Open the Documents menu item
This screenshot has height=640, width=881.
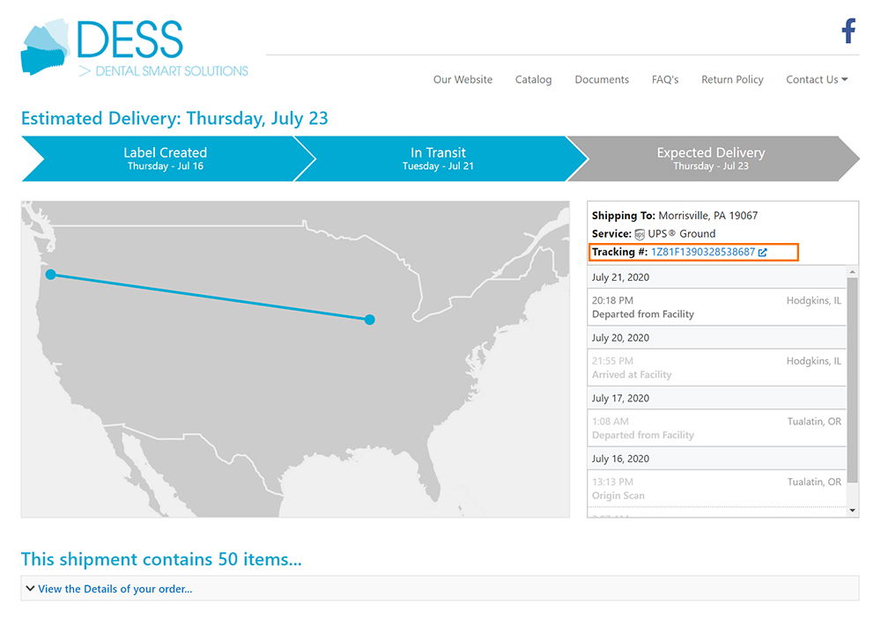602,79
